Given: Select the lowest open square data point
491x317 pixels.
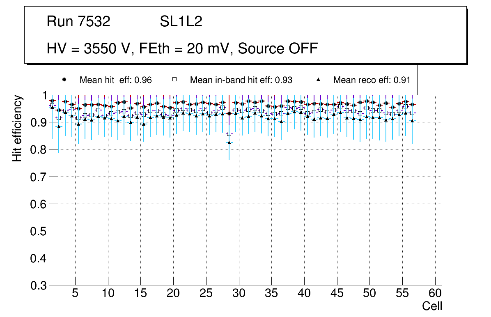Looking at the screenshot, I should [229, 134].
